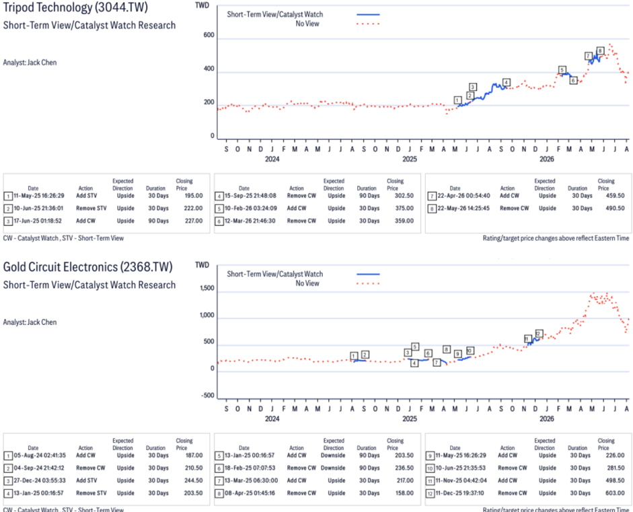Click row box 4 for 15-Sep-25 Remove CW
The image size is (633, 512).
(219, 196)
